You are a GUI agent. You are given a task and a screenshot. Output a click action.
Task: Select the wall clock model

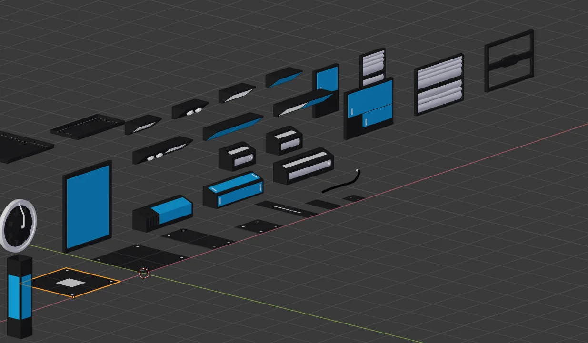[20, 223]
